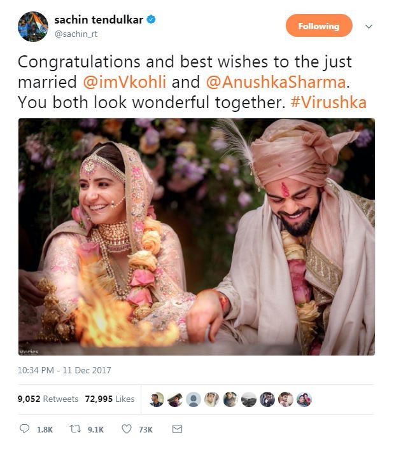Screen dimensions: 394x449
Task: Open sachin tendulkar's profile avatar
Action: click(x=33, y=27)
